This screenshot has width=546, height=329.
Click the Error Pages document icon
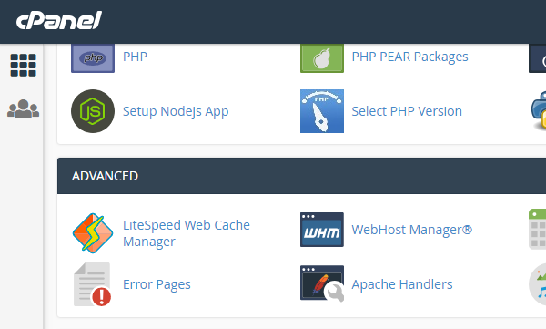[x=93, y=284]
